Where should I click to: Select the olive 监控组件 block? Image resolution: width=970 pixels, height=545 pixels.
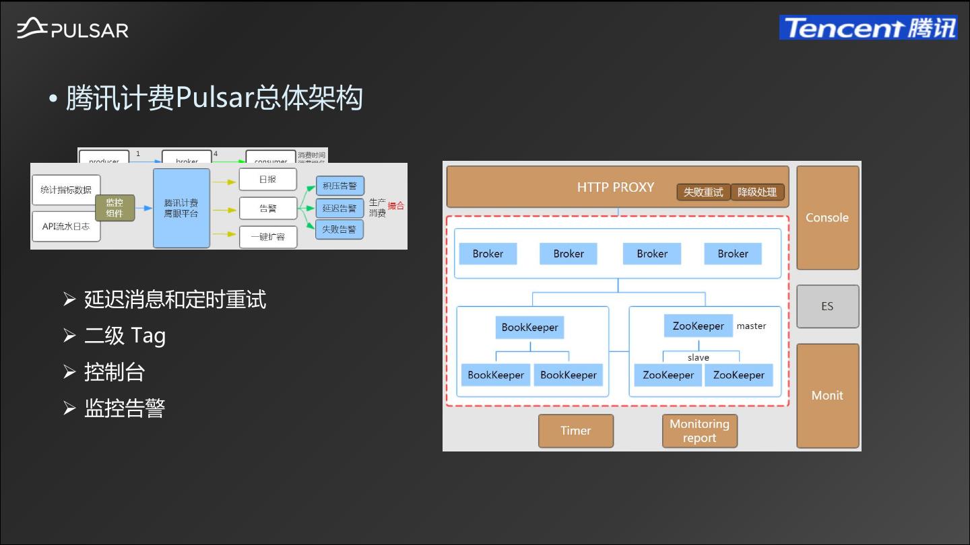pos(115,208)
